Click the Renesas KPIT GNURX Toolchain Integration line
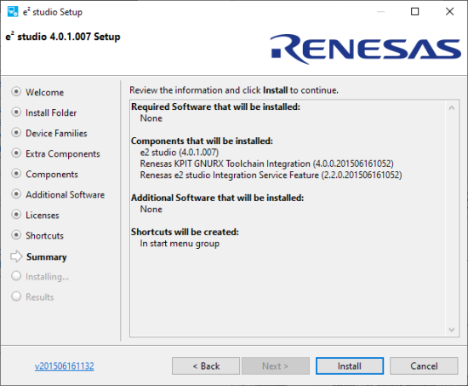Image resolution: width=468 pixels, height=386 pixels. coord(267,164)
